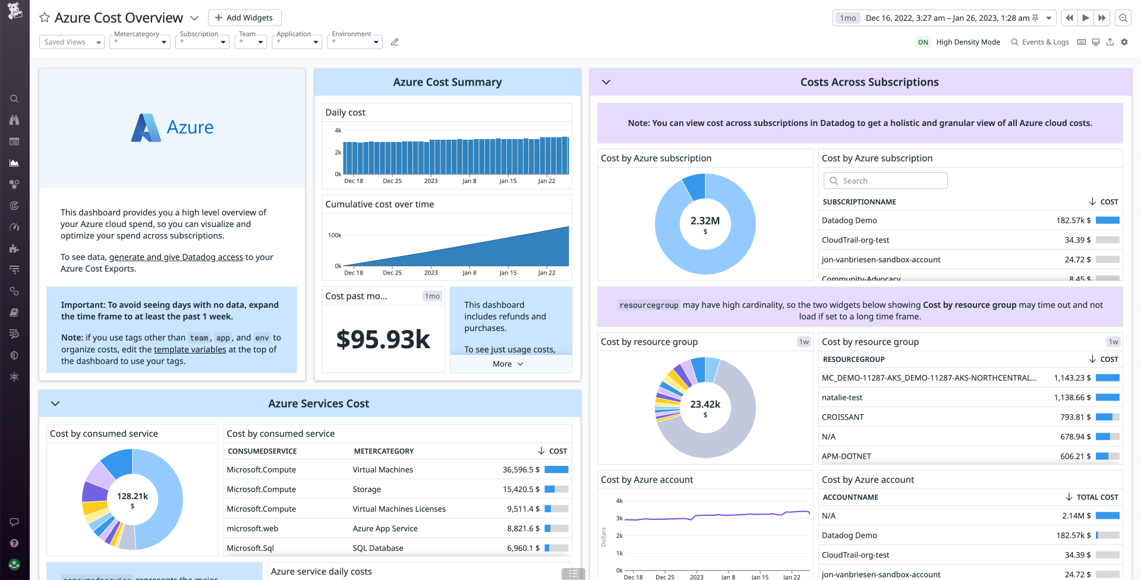Click the pencil icon to edit template variables

point(395,42)
